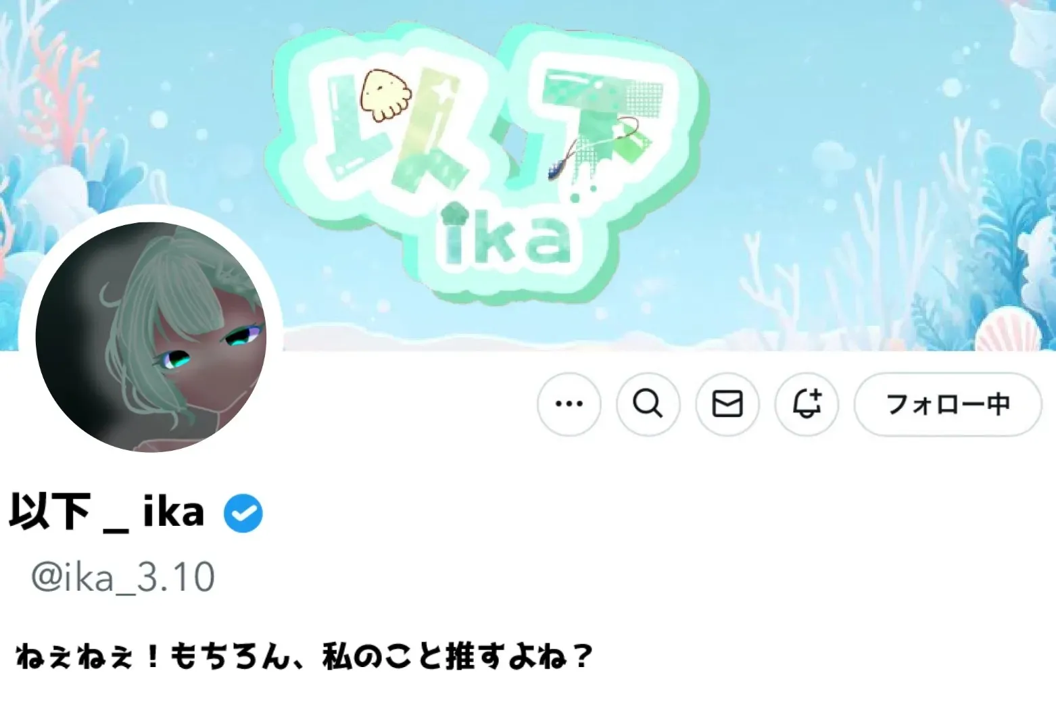Select the display name 以下 _ ika
This screenshot has width=1056, height=711.
(x=107, y=512)
